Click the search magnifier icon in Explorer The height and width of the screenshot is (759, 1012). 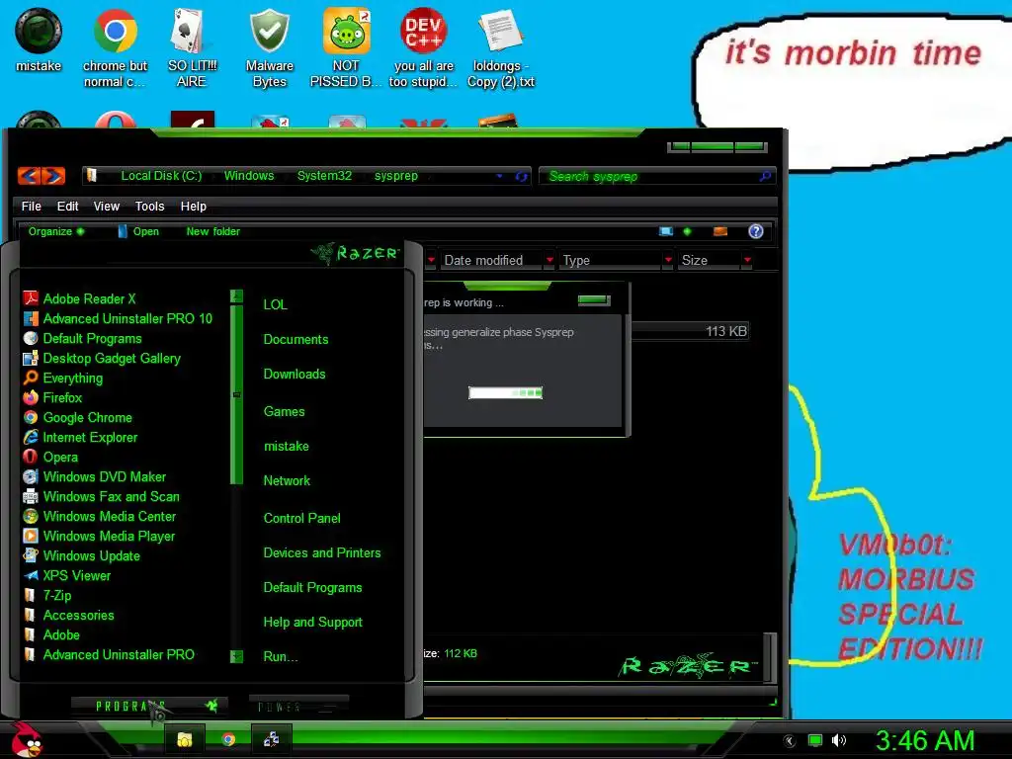(x=766, y=176)
